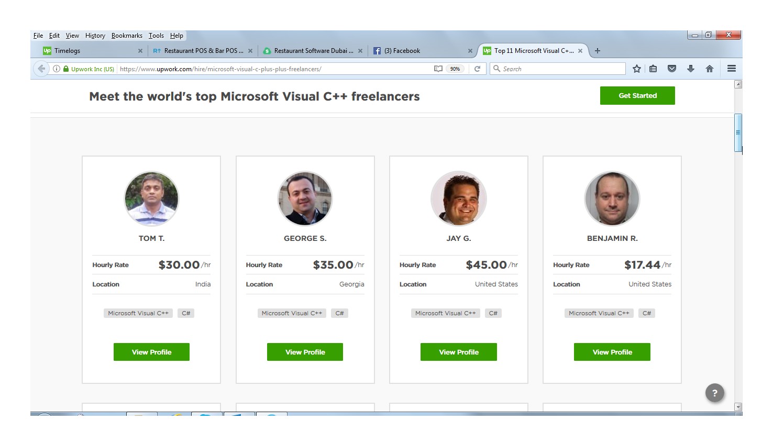Viewport: 773px width, 442px height.
Task: Close the Facebook tab
Action: pyautogui.click(x=470, y=51)
